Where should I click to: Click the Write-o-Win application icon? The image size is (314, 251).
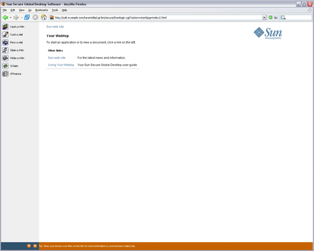pos(5,58)
